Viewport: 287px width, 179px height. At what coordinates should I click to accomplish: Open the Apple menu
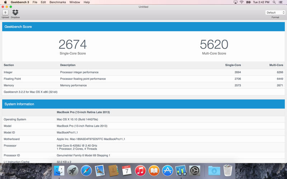[x=5, y=2]
